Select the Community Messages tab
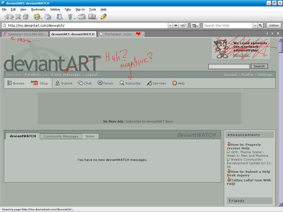 [61, 136]
